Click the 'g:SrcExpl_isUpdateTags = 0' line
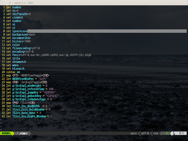The height and width of the screenshot is (141, 188). pos(29,99)
